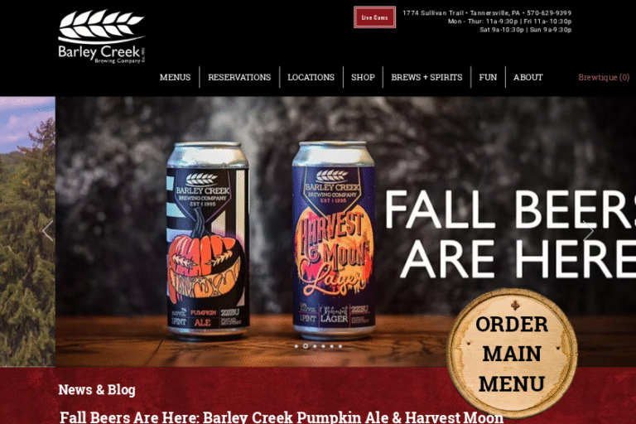This screenshot has width=636, height=424.
Task: Select the fourth carousel dot
Action: coord(323,346)
